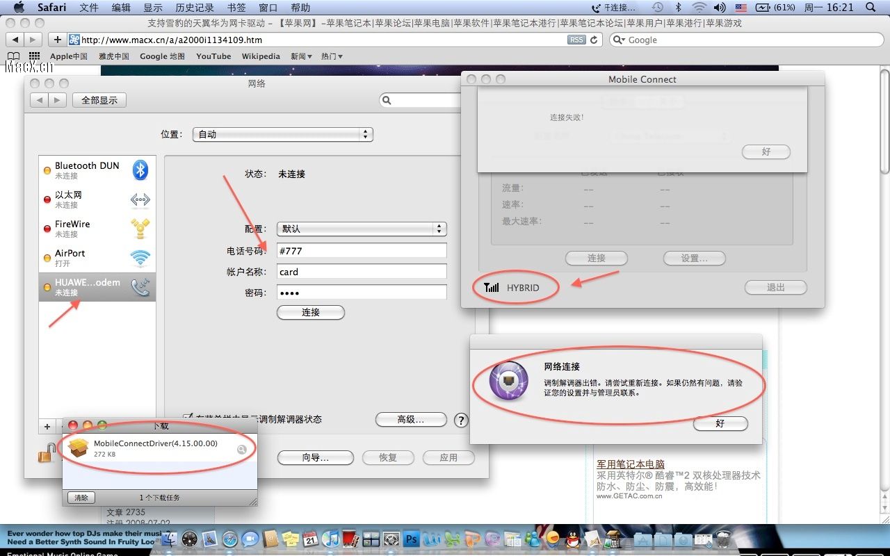
Task: Open the 显示 menu
Action: [153, 8]
